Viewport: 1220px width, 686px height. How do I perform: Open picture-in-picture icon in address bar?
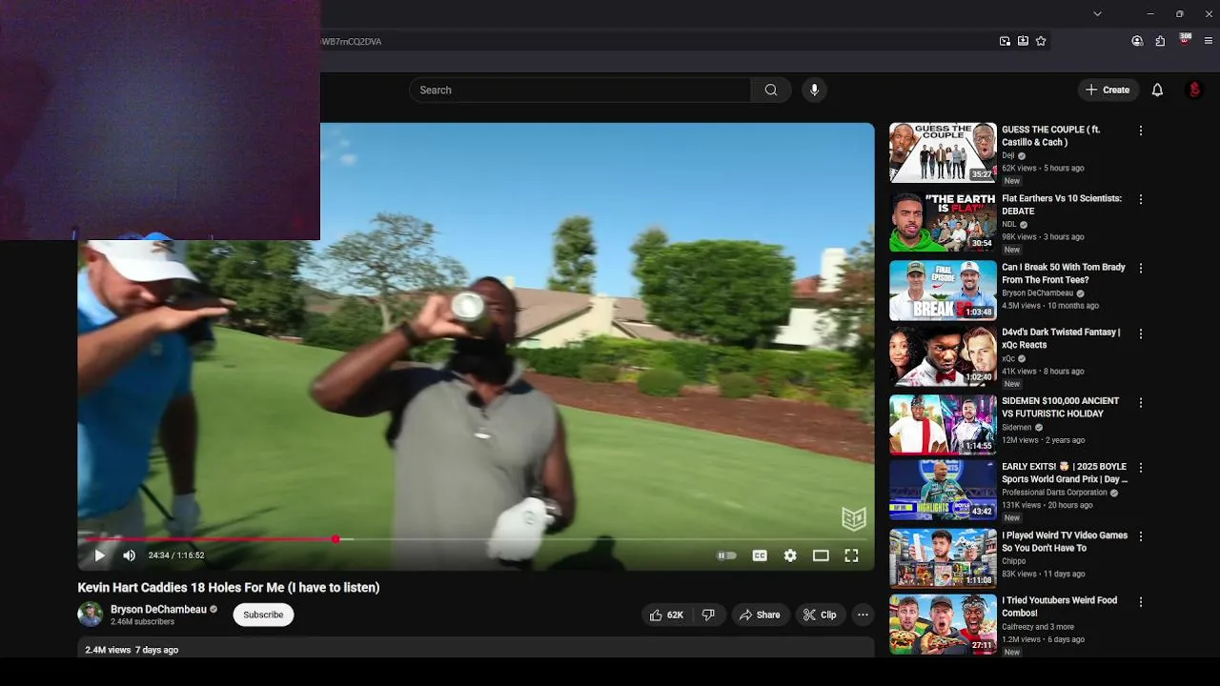1005,41
